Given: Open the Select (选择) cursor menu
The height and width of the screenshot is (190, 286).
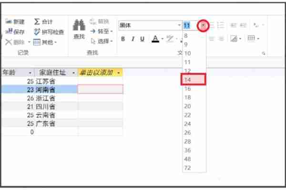Looking at the screenshot, I should (x=102, y=41).
